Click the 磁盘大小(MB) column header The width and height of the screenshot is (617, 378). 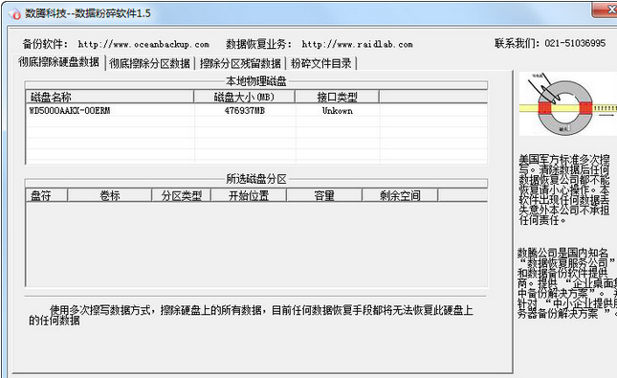244,97
